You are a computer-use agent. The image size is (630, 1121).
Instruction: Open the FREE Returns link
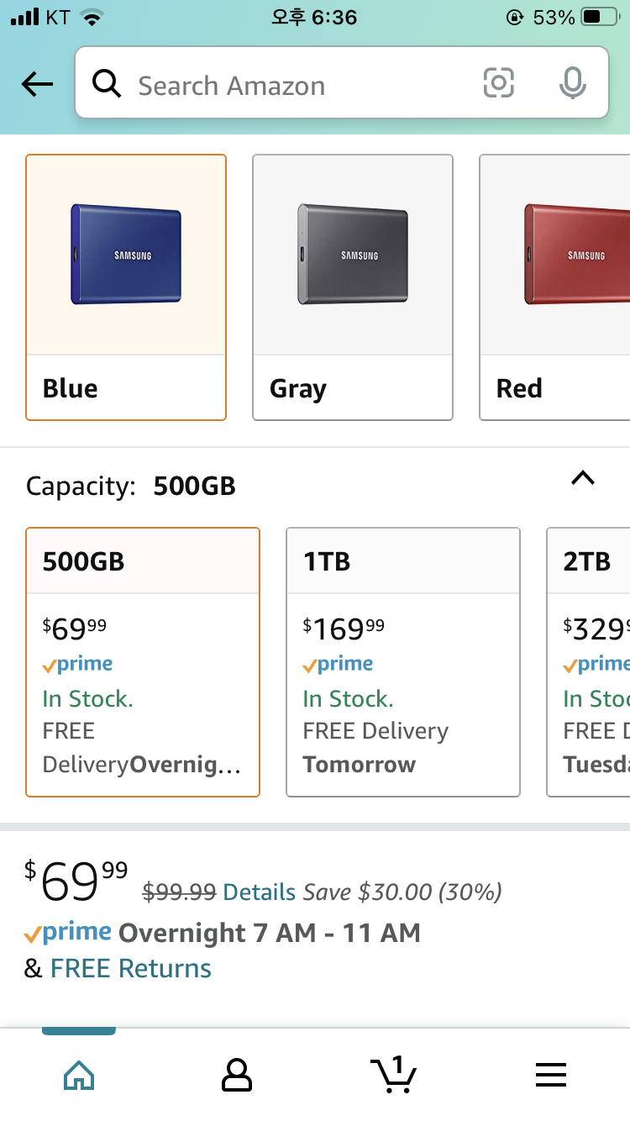click(x=131, y=968)
